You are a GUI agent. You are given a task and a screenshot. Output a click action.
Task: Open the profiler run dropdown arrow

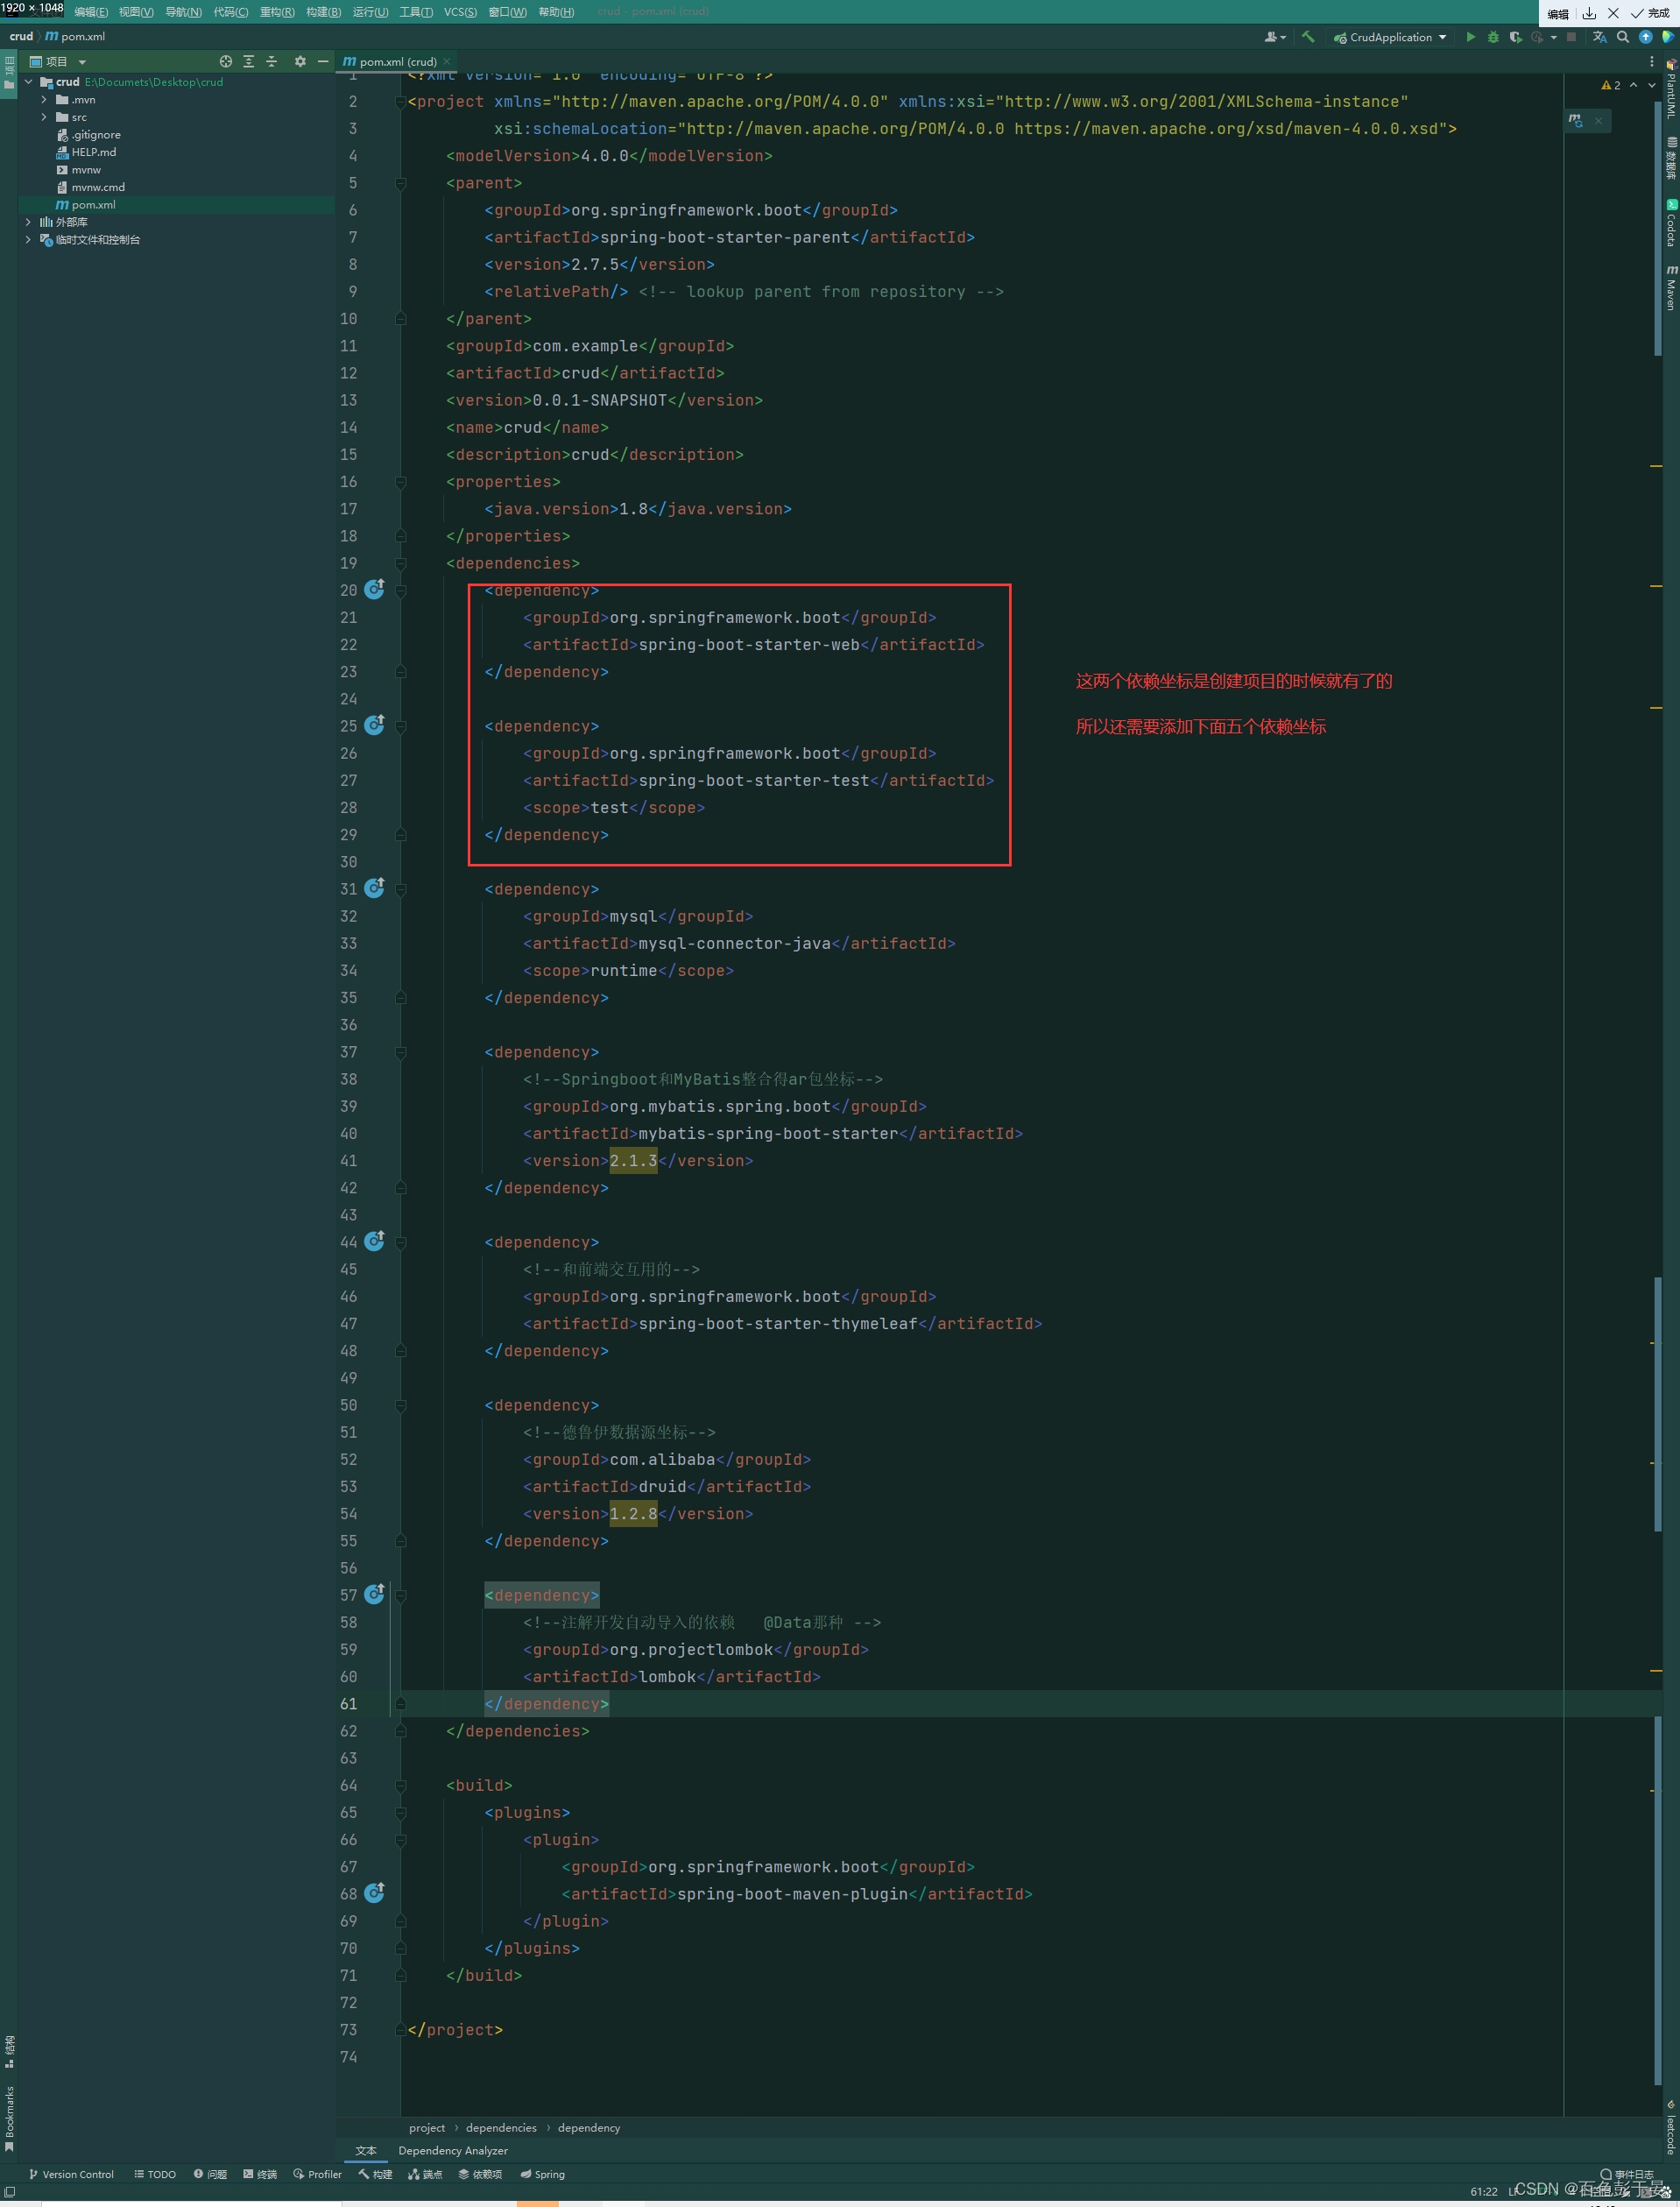click(x=1553, y=37)
